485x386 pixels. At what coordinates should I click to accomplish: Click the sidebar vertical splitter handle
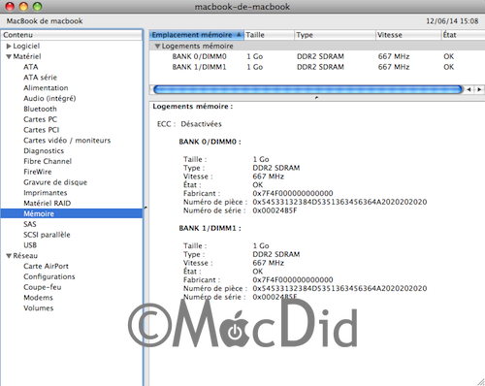(x=145, y=208)
